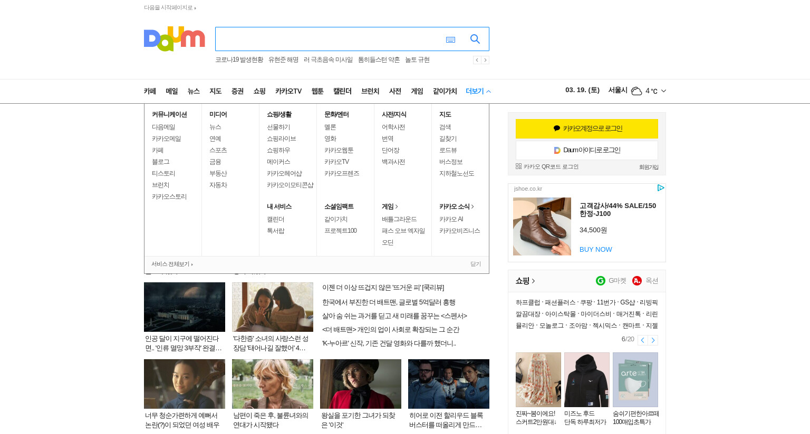Image resolution: width=810 pixels, height=434 pixels.
Task: Select 메일 in navigation bar
Action: coord(172,91)
